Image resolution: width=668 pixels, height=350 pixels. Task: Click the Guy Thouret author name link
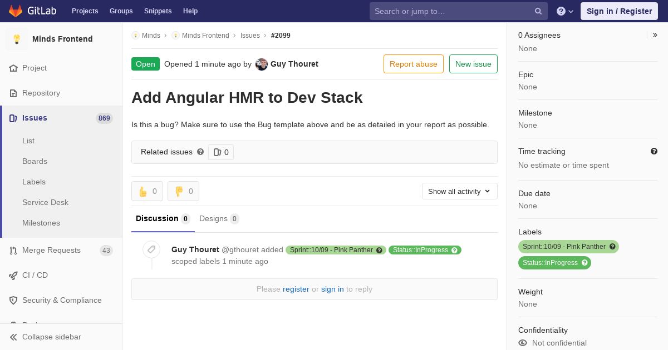(294, 64)
